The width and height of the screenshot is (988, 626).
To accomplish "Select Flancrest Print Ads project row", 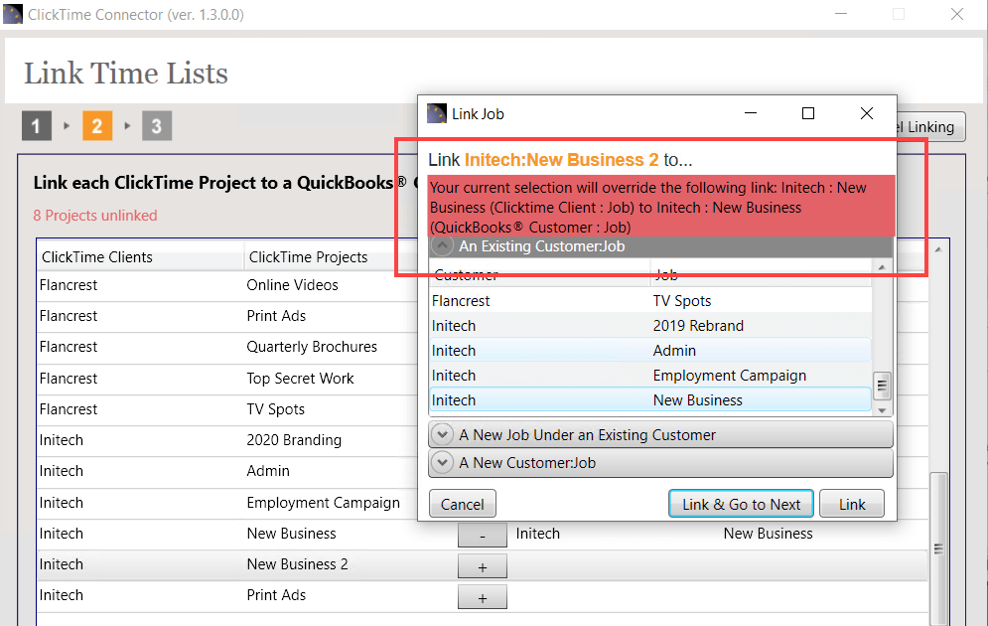I will click(x=227, y=316).
